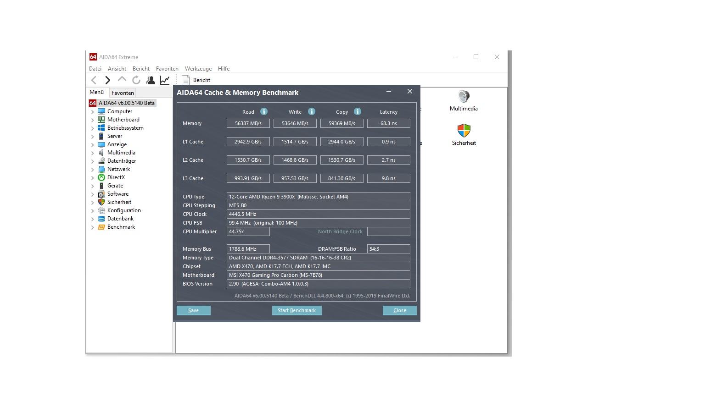The width and height of the screenshot is (705, 396).
Task: Select Server in the tree
Action: pos(115,136)
